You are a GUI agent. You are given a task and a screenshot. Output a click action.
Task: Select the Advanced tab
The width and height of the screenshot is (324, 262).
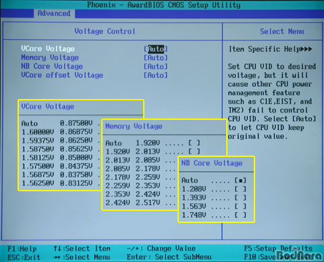pyautogui.click(x=54, y=13)
